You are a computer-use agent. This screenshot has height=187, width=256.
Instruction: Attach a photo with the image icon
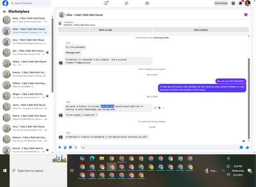point(65,147)
